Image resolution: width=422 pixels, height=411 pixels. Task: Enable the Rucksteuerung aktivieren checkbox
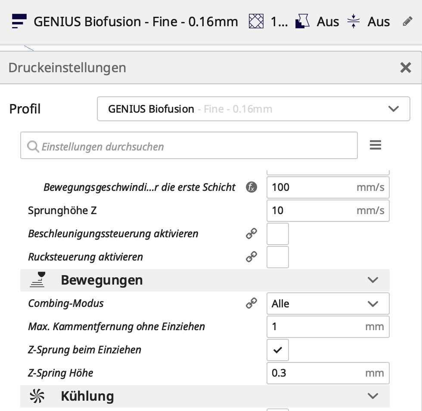[278, 257]
